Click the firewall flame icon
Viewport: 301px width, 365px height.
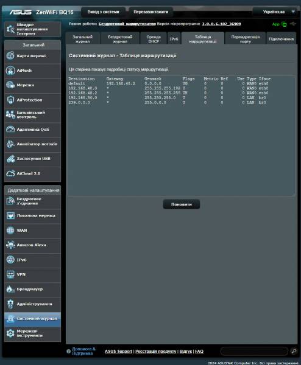(10, 289)
